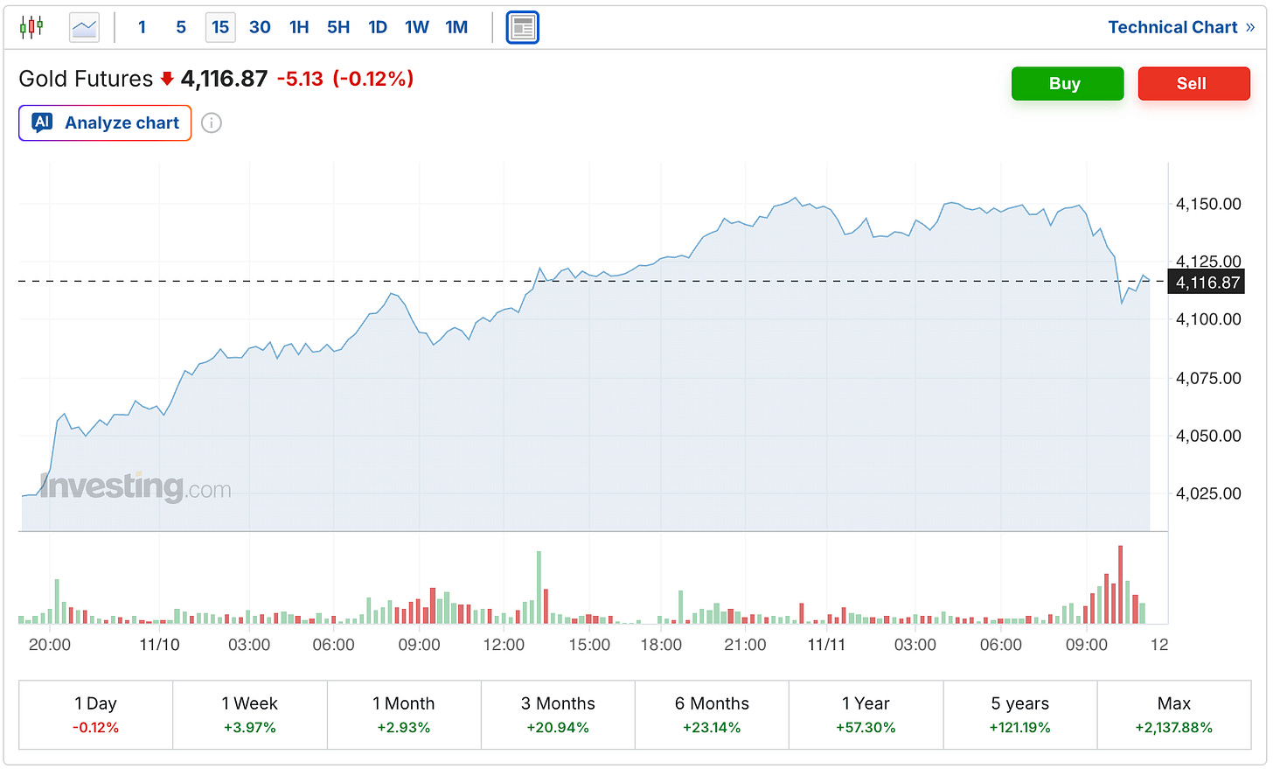
Task: Select the area chart type icon
Action: pyautogui.click(x=85, y=27)
